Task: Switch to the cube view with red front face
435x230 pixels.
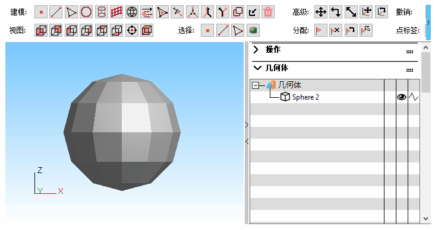Action: point(41,30)
